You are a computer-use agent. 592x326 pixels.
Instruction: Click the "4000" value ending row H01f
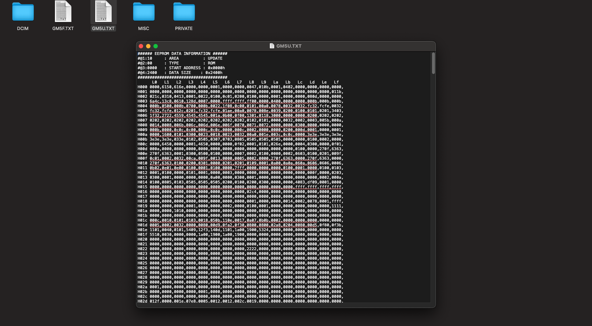336,235
